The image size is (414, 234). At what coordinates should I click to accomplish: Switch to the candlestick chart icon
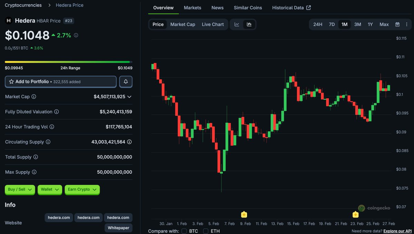tap(249, 24)
